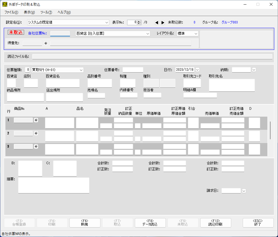Open the ツール(T) menu
278x237 pixels.
[x=46, y=12]
